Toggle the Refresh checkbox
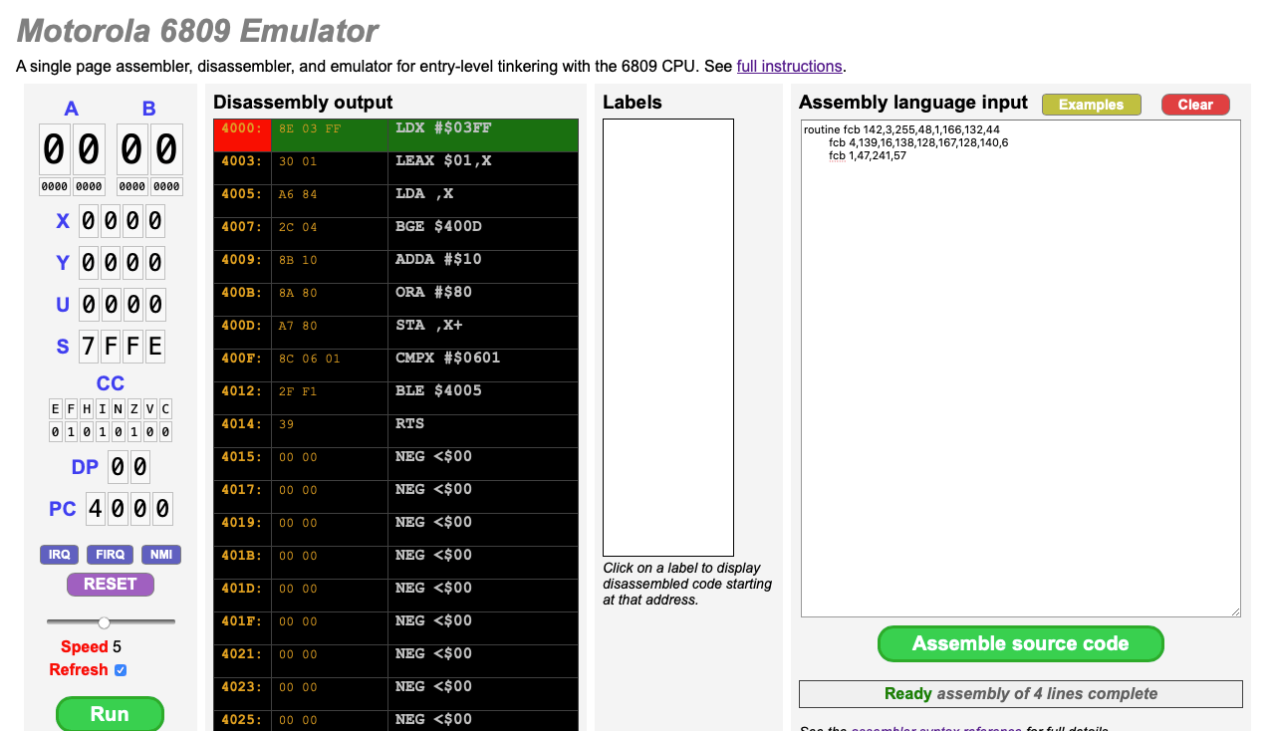Image resolution: width=1275 pixels, height=731 pixels. tap(121, 670)
